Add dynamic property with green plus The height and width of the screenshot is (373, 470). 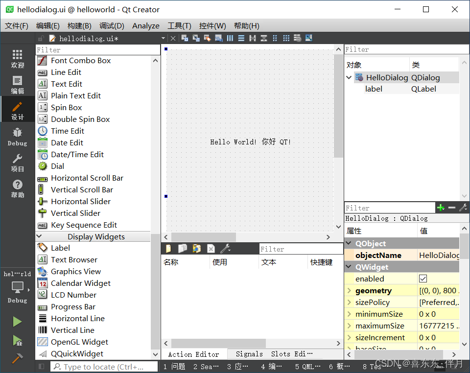tap(441, 208)
